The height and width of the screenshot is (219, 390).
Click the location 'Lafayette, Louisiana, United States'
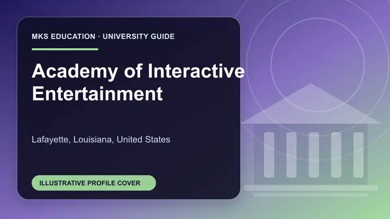tap(101, 140)
